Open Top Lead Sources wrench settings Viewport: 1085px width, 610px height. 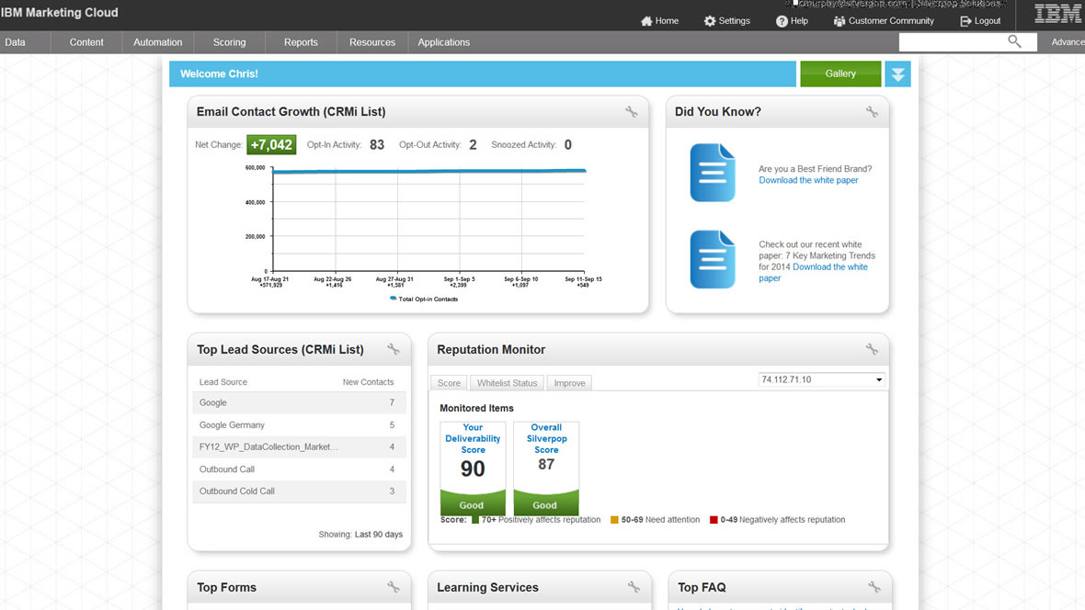[x=393, y=349]
